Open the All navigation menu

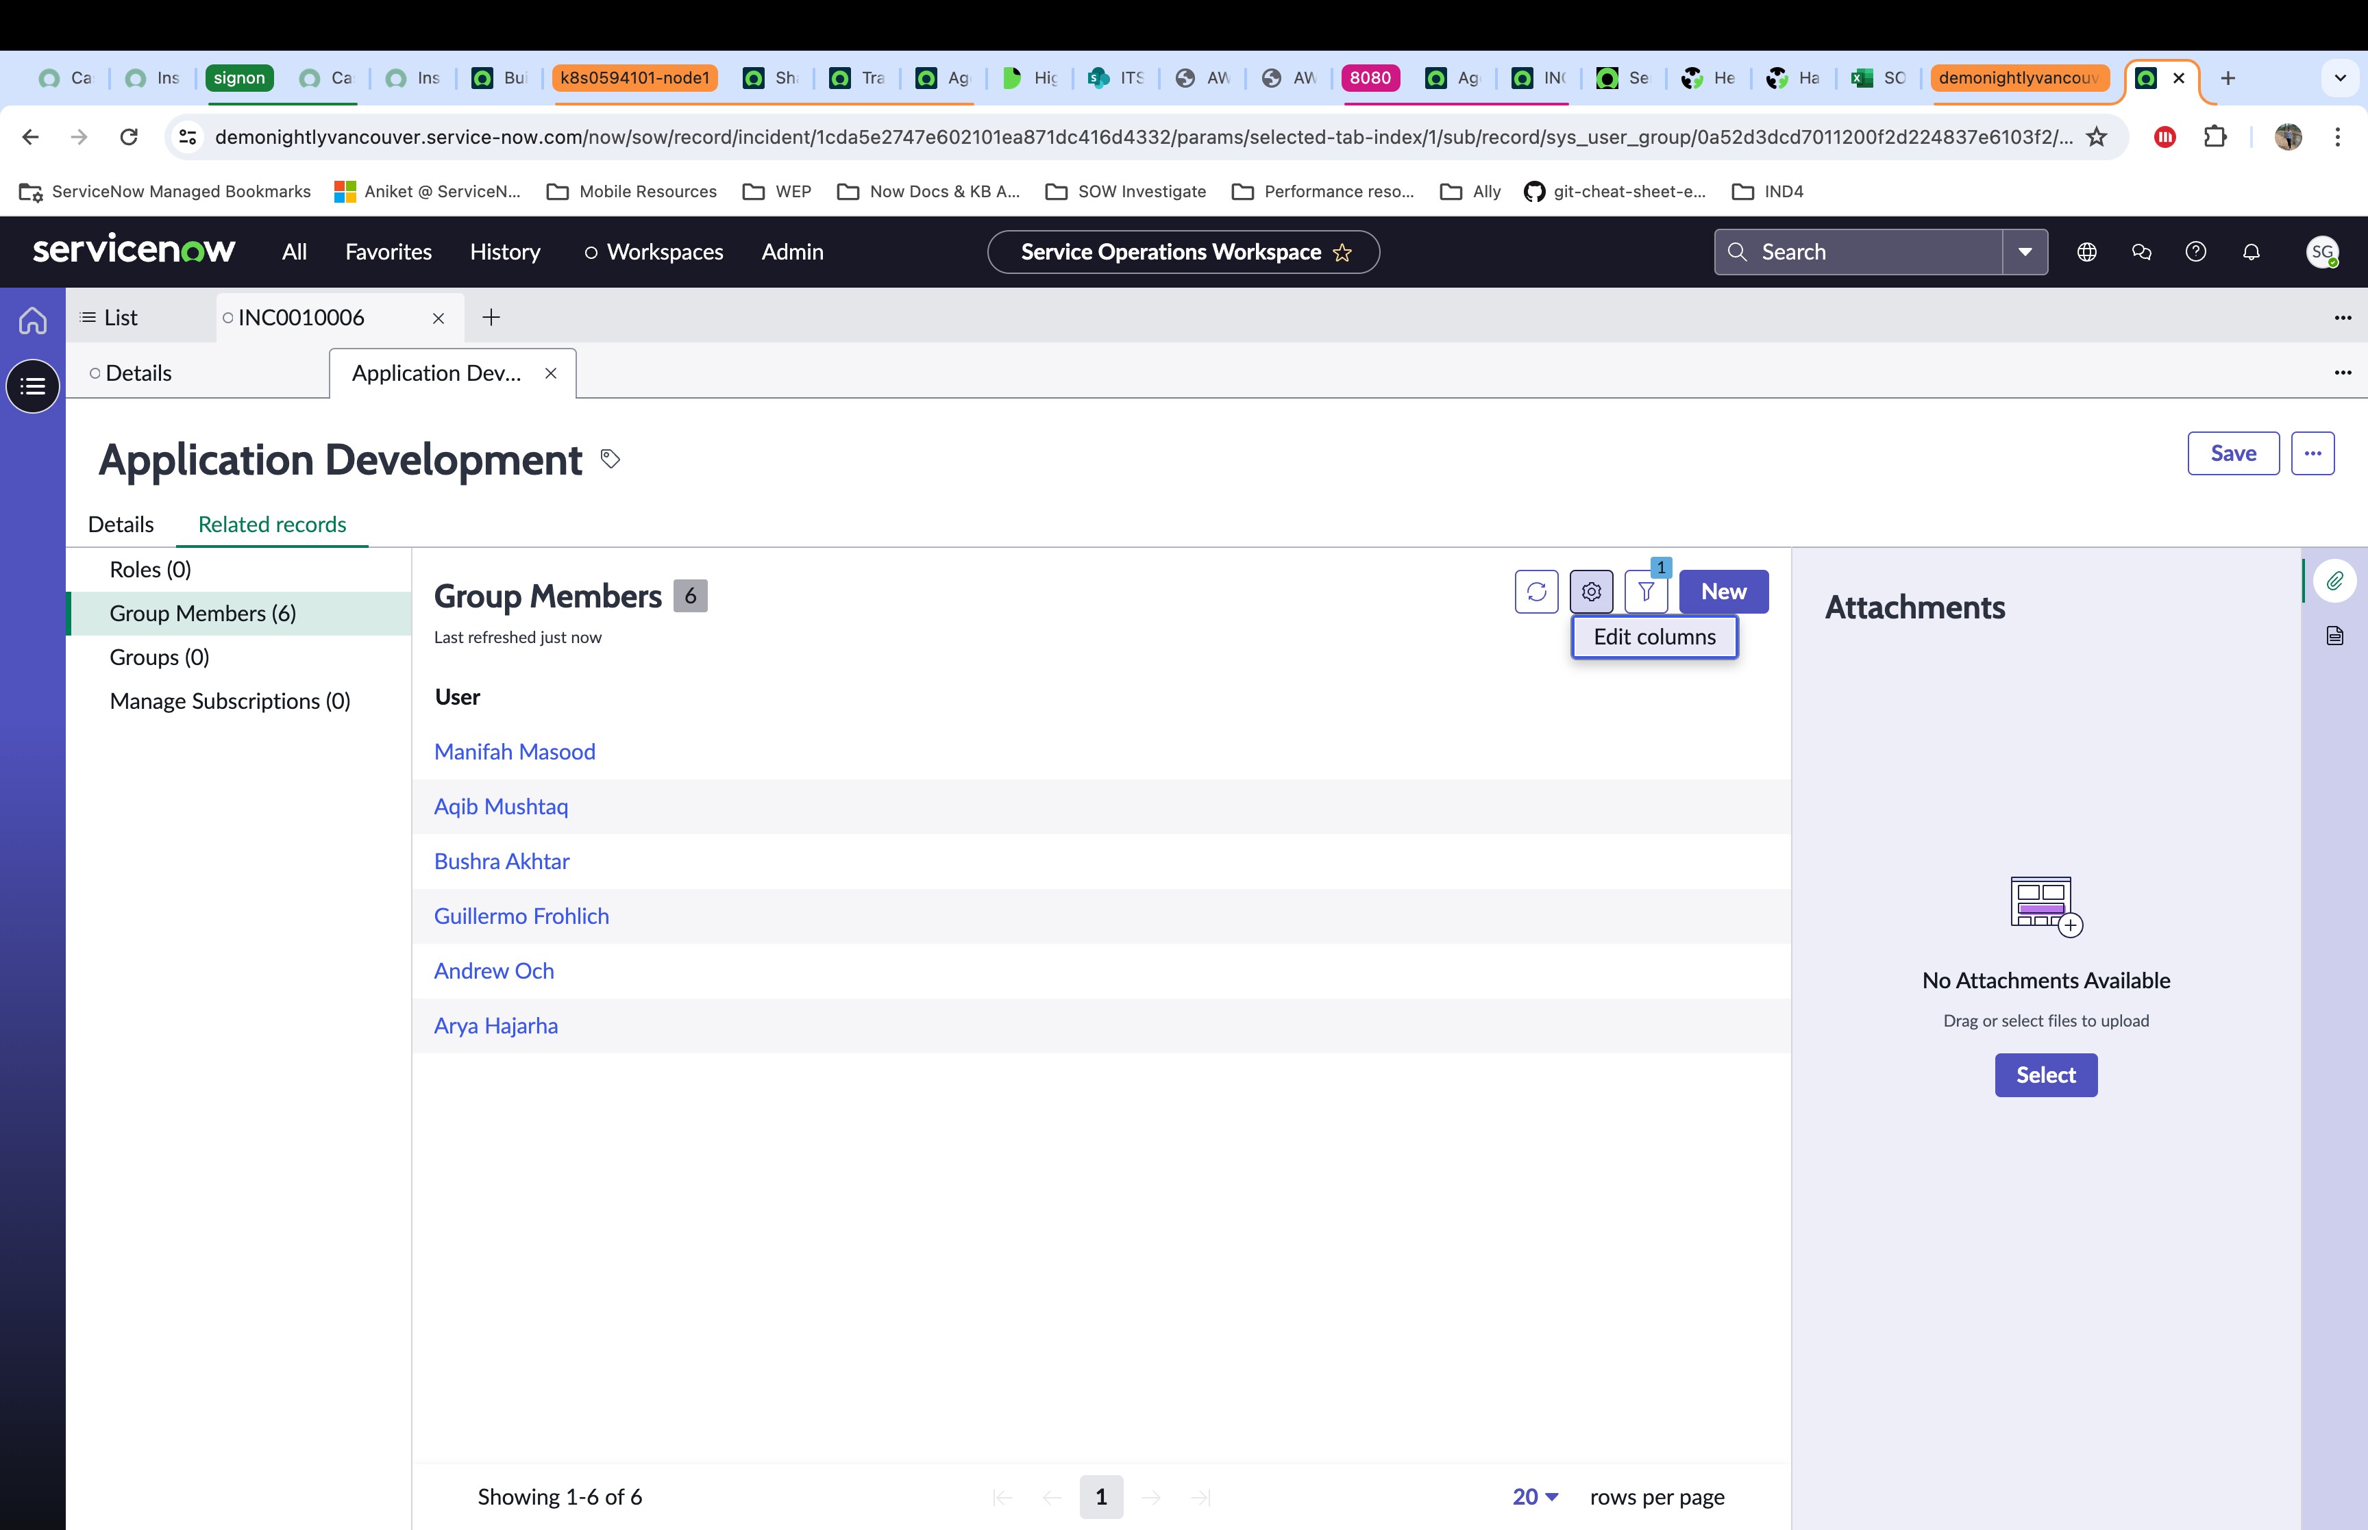[x=294, y=252]
